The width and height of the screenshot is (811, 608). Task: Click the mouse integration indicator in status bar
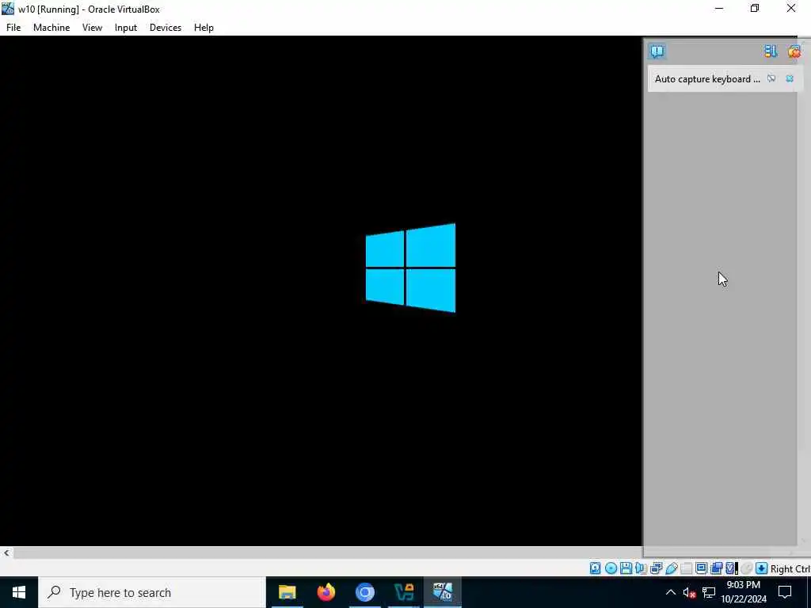(746, 568)
